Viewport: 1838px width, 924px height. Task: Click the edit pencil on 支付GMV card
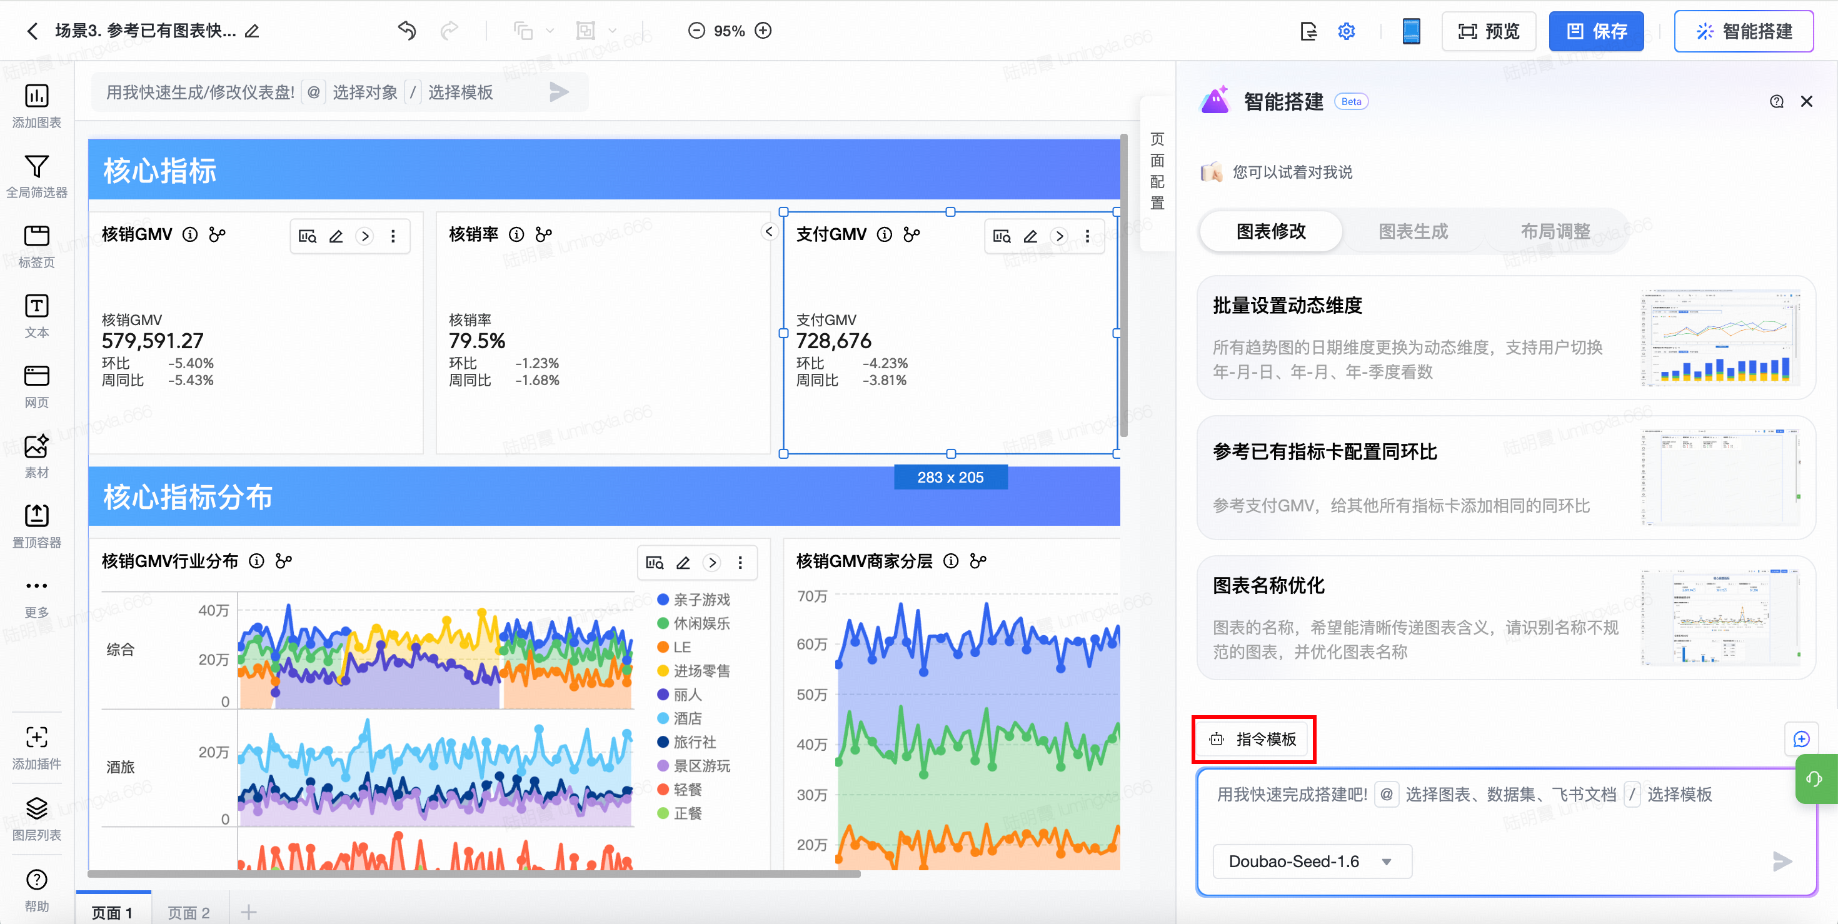[x=1030, y=236]
